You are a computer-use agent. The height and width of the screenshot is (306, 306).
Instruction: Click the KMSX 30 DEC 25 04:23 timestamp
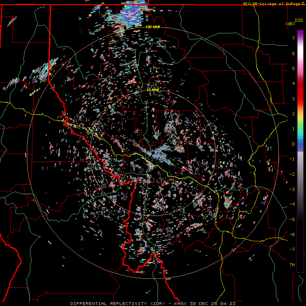point(205,304)
